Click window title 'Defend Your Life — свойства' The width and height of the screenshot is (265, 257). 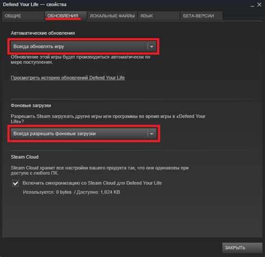click(x=35, y=4)
